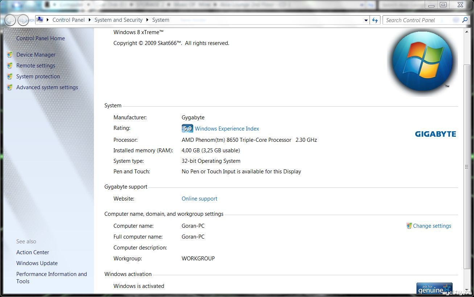474x297 pixels.
Task: Click the Change settings link
Action: [x=432, y=226]
